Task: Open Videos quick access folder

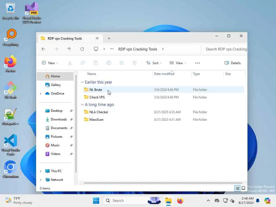Action: point(55,154)
